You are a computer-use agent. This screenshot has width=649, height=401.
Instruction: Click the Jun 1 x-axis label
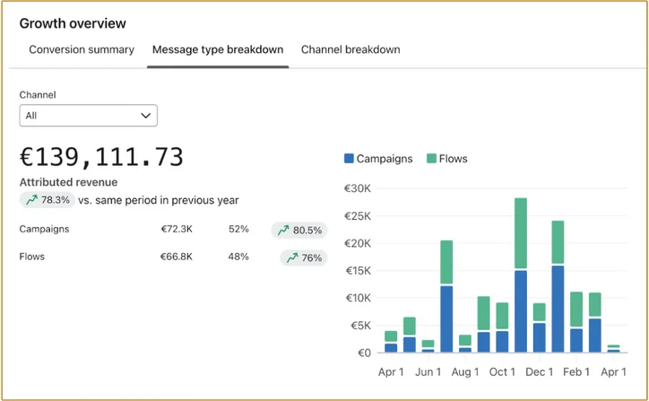tap(428, 372)
